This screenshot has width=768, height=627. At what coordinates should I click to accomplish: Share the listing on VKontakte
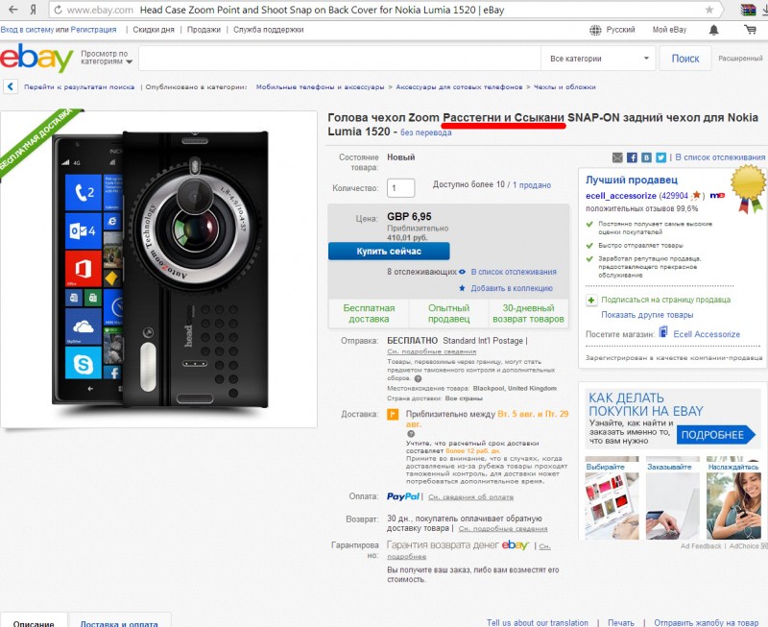646,157
